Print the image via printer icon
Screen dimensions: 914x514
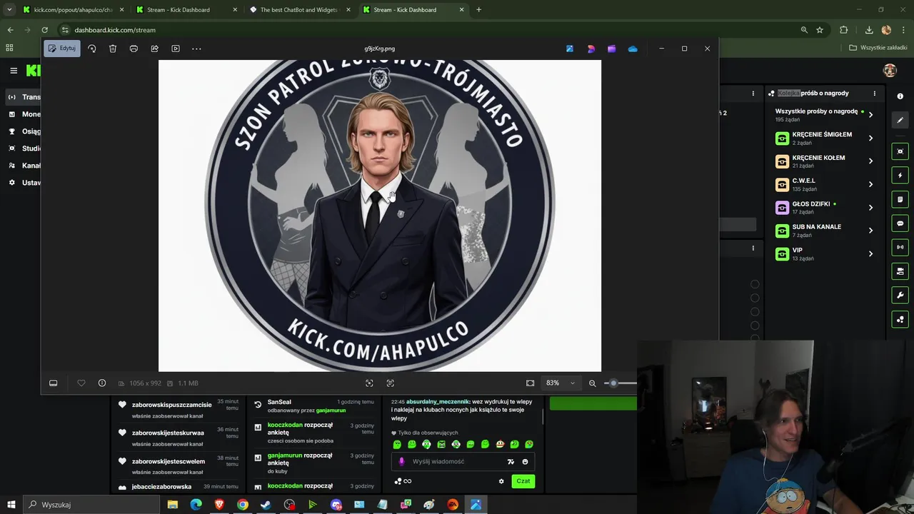tap(134, 49)
